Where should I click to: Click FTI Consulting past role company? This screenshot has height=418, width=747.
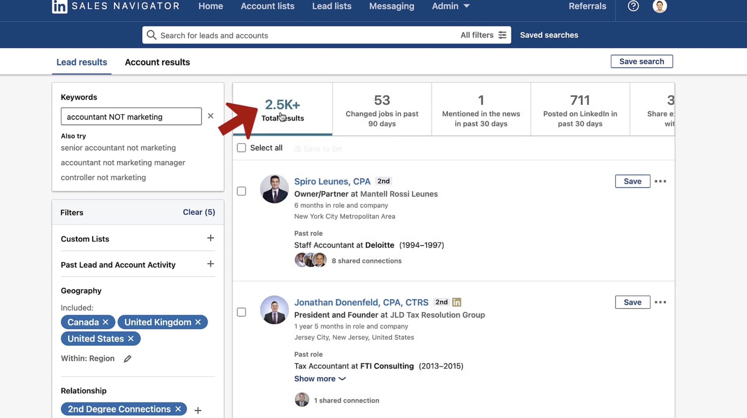[387, 366]
